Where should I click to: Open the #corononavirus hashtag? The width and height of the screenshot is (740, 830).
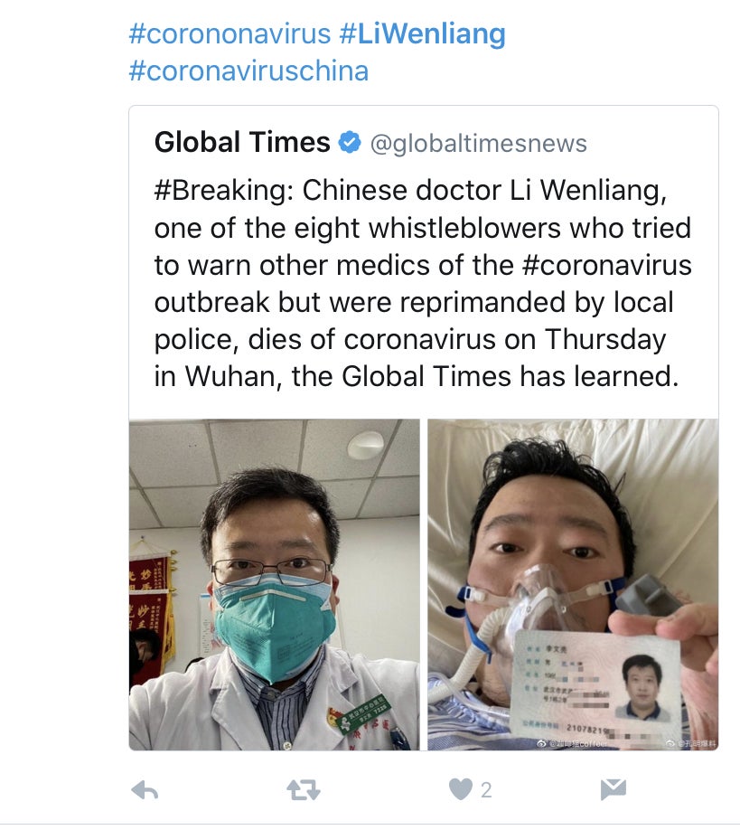tap(229, 33)
